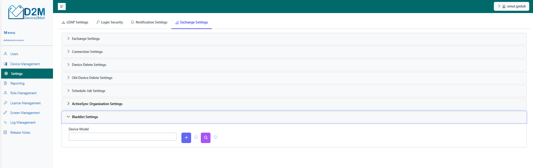Viewport: 533px width, 168px height.
Task: Expand the Schedule Job Settings section
Action: click(x=88, y=91)
